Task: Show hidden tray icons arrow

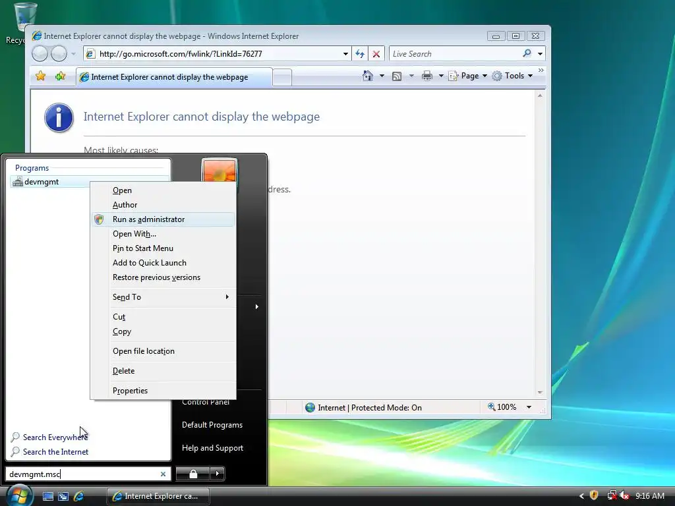Action: [x=581, y=495]
